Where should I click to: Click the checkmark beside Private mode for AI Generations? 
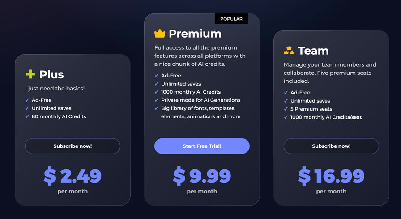click(157, 100)
